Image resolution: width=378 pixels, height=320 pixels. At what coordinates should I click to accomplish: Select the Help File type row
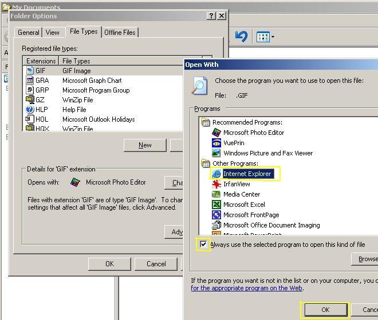click(x=74, y=110)
